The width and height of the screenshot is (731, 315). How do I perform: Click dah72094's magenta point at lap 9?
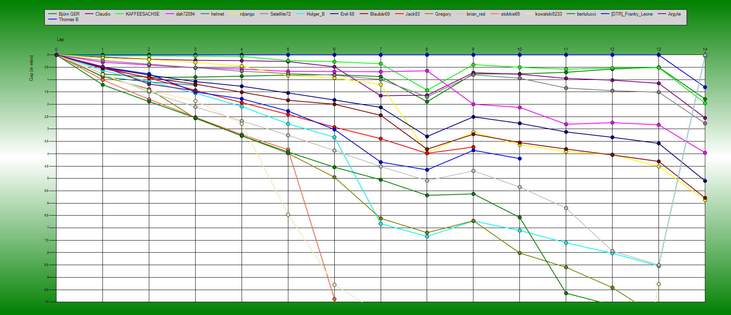tap(473, 104)
